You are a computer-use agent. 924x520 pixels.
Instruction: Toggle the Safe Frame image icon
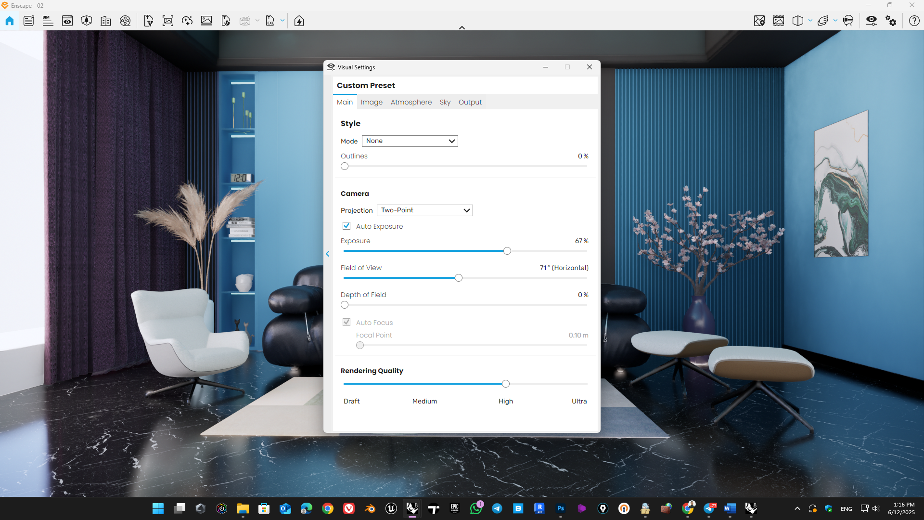coord(779,21)
